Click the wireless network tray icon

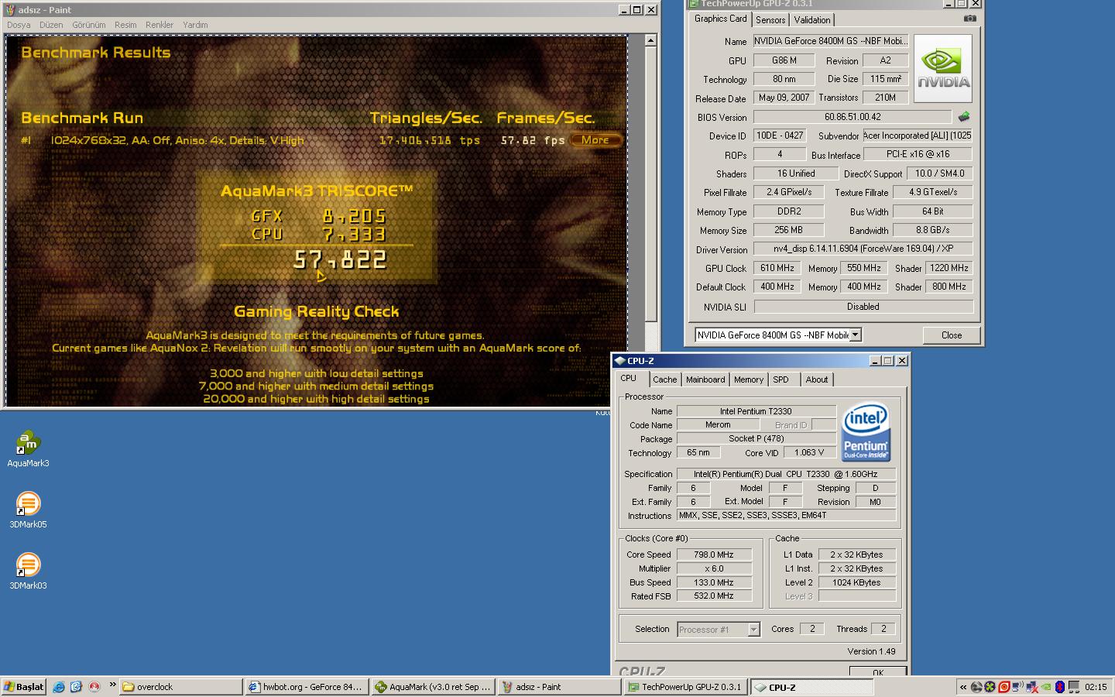(1017, 687)
